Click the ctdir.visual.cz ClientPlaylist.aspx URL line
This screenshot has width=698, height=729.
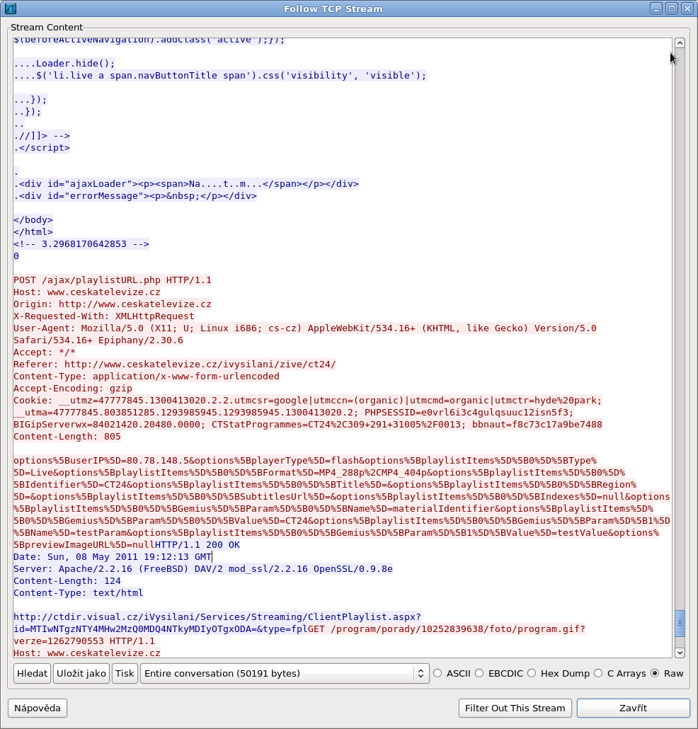click(217, 617)
